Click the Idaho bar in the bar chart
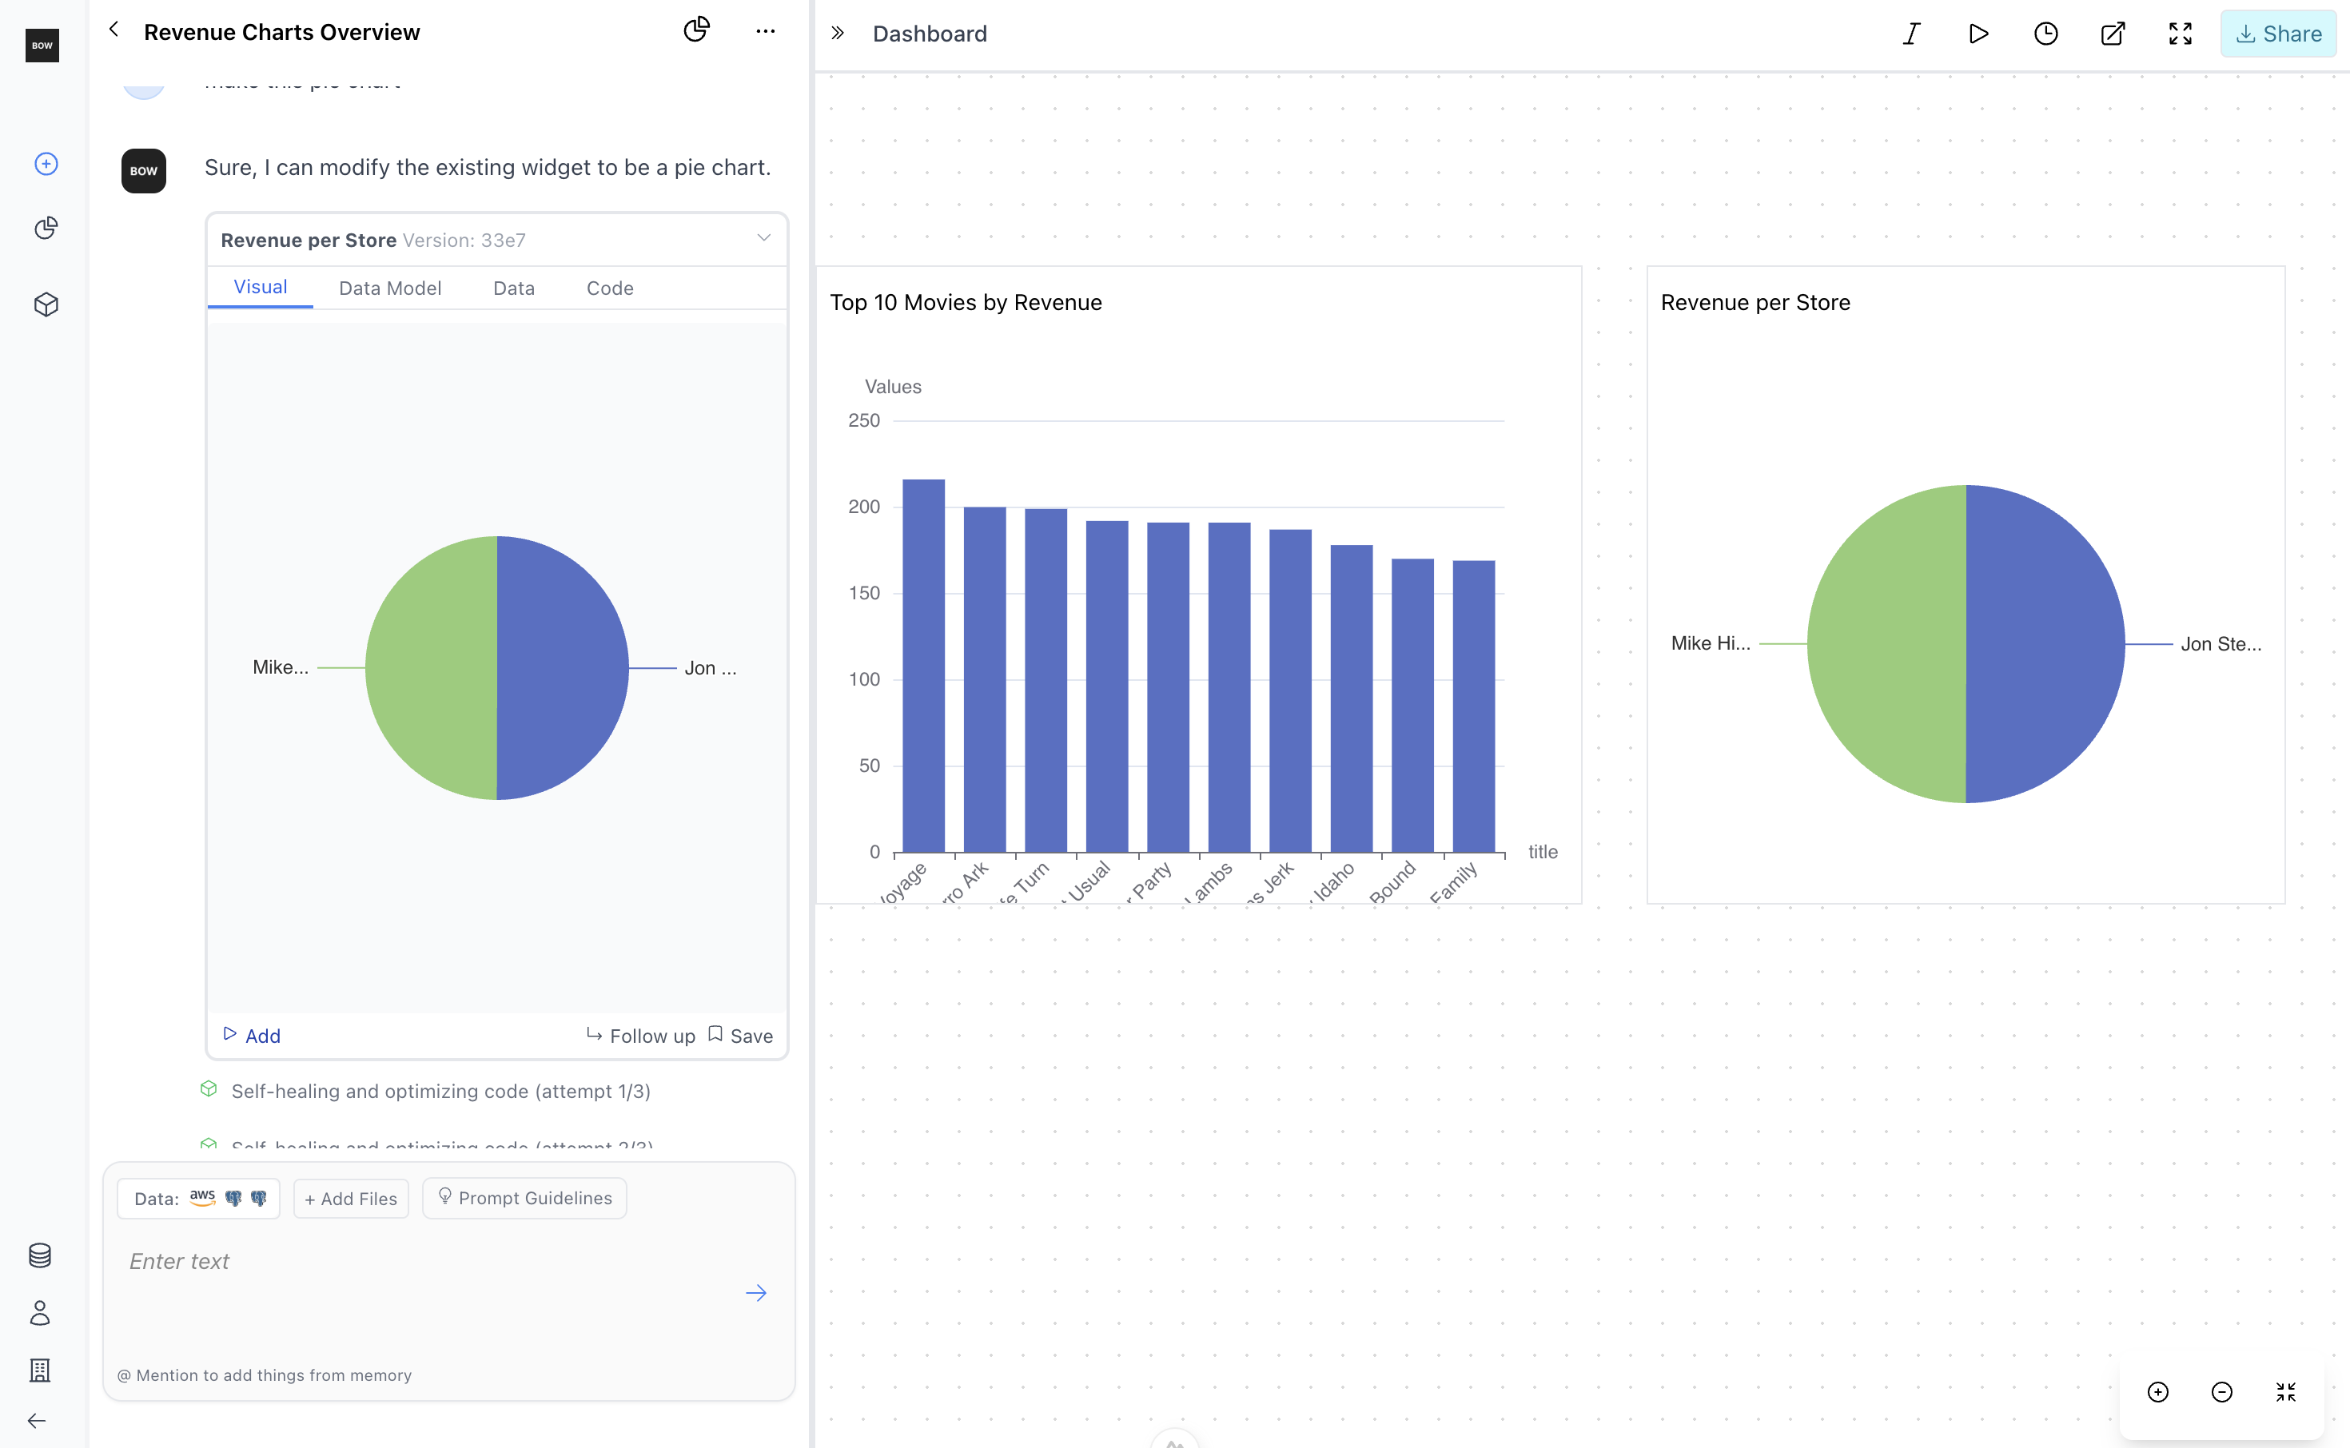The height and width of the screenshot is (1448, 2350). point(1351,698)
